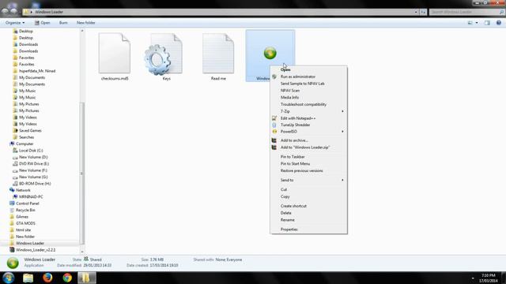Launch Firefox from the taskbar

pyautogui.click(x=47, y=278)
